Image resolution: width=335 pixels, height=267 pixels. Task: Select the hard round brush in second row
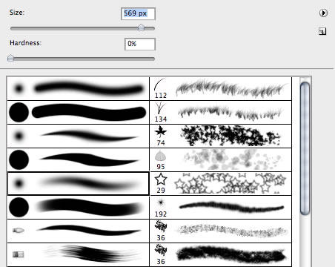(78, 113)
